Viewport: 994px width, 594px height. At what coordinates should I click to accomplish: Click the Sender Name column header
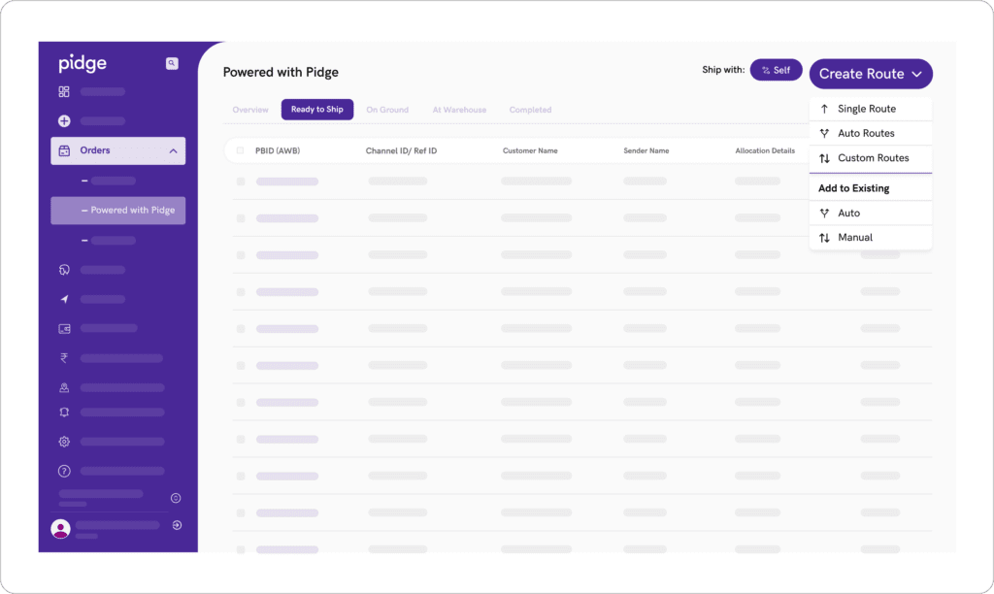[x=646, y=150]
